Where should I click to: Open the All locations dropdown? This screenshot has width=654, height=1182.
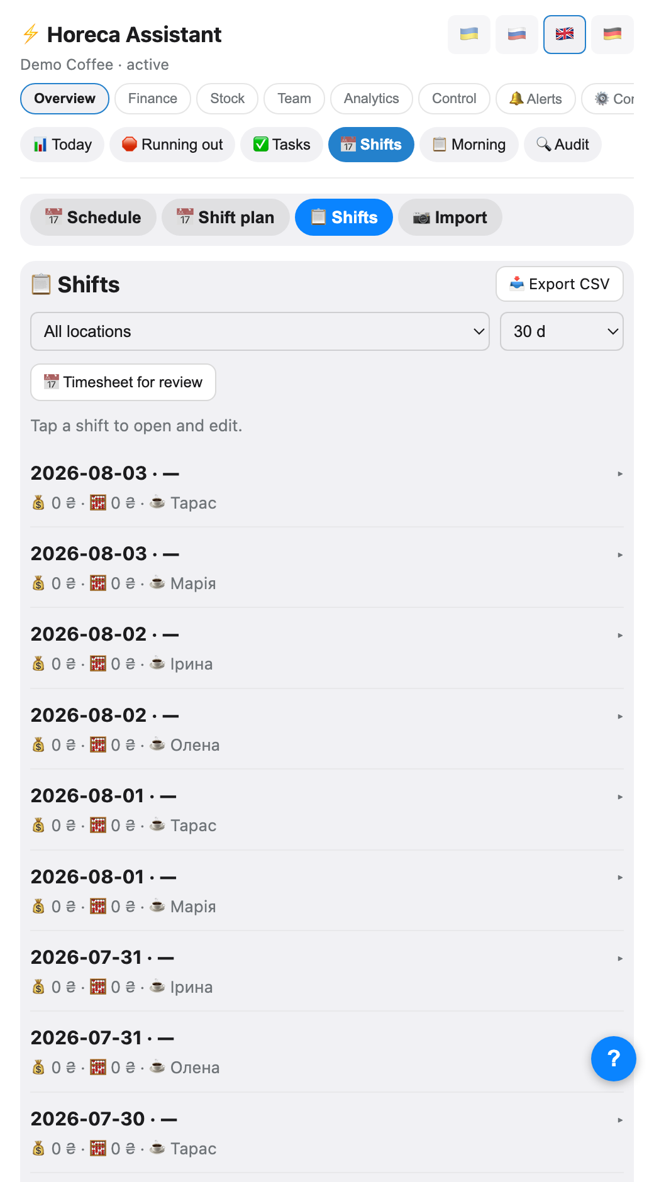tap(260, 331)
